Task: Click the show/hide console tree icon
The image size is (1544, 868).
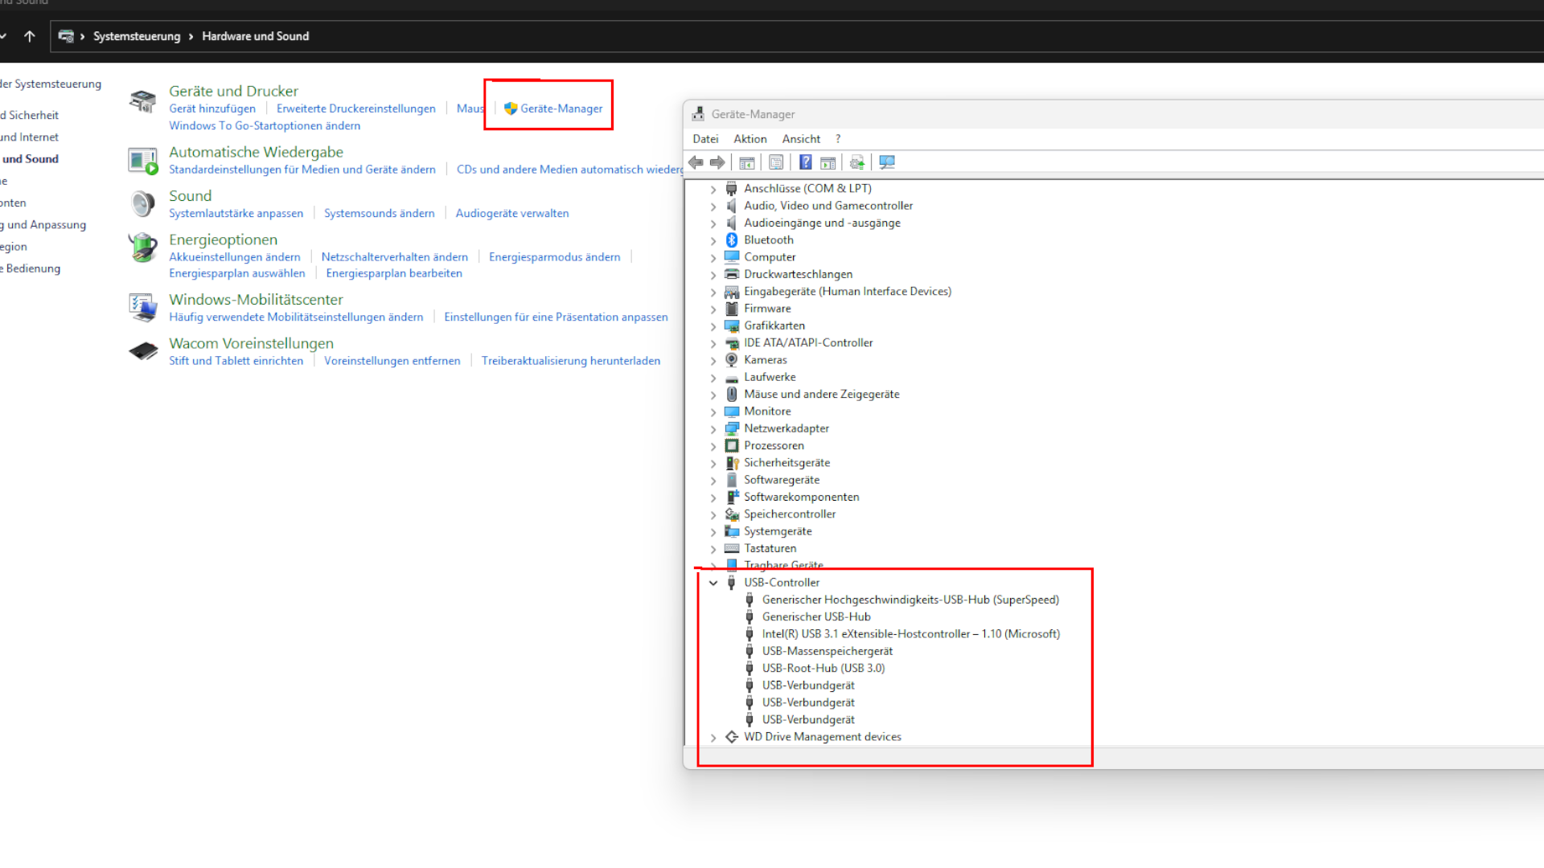Action: [x=747, y=162]
